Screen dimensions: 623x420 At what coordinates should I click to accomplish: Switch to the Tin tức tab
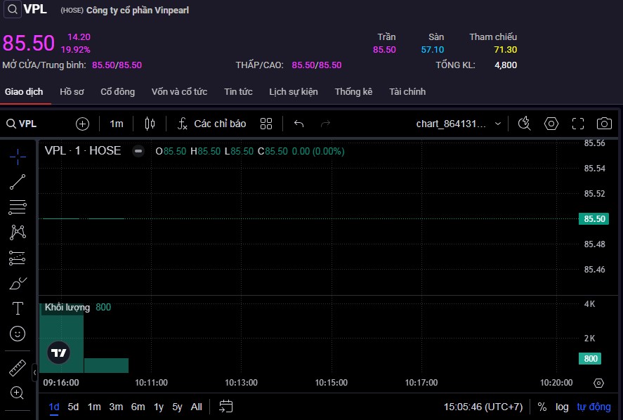[238, 92]
